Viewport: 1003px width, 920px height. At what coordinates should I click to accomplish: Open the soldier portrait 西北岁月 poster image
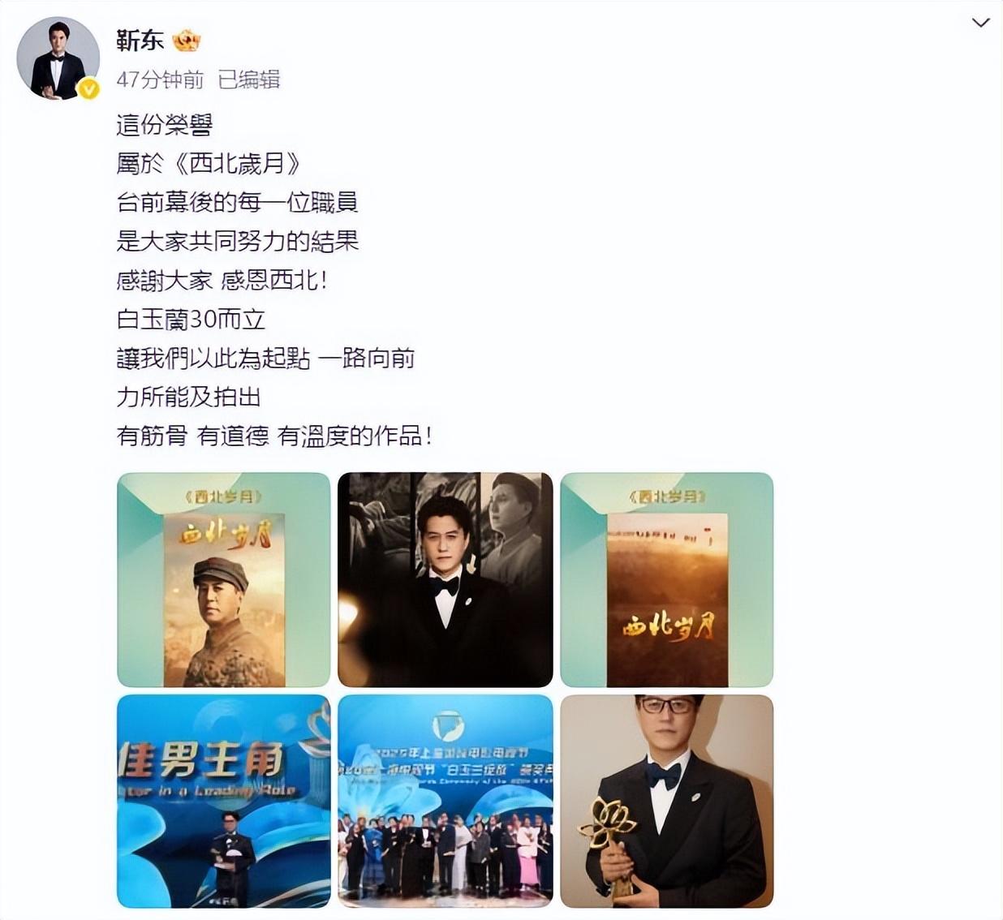click(x=224, y=579)
